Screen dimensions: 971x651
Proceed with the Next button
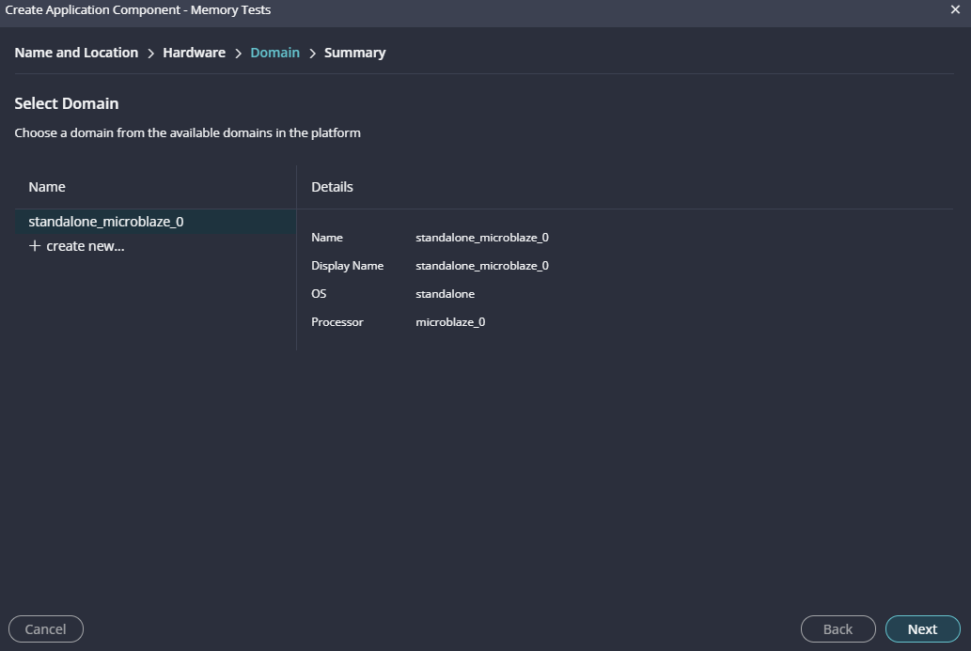coord(922,629)
